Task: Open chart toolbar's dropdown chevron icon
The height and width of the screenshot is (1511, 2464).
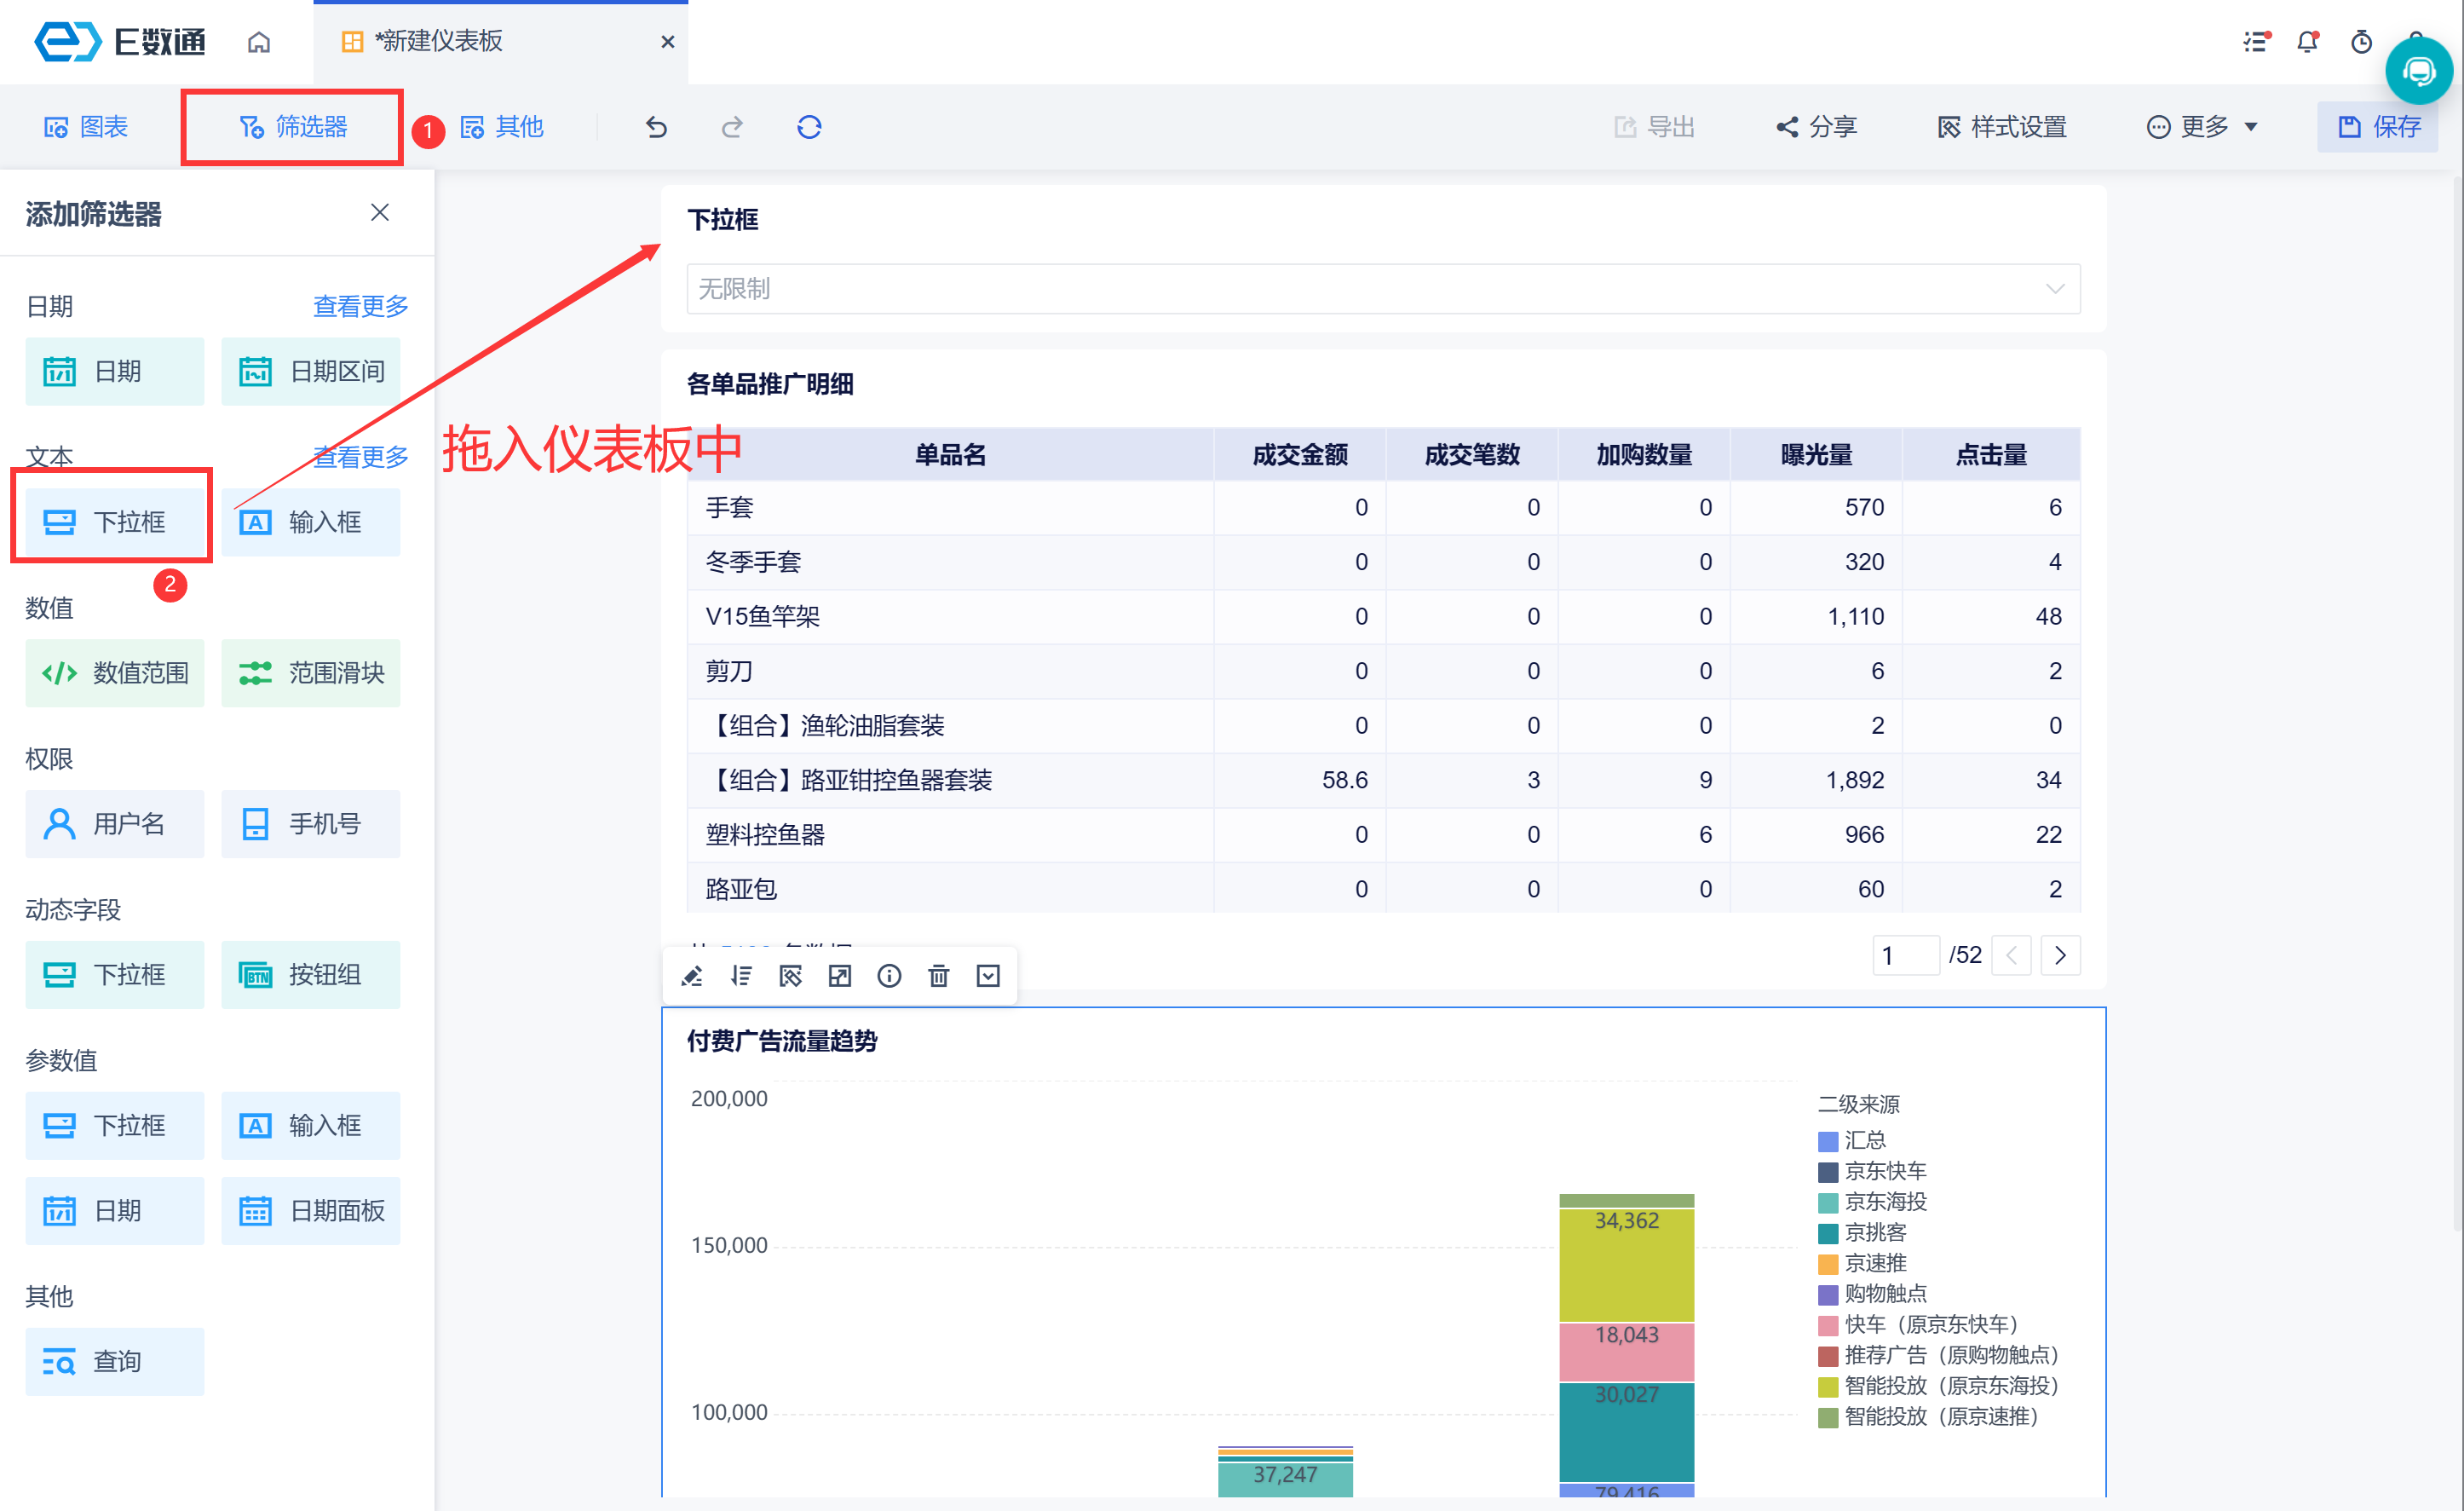Action: pyautogui.click(x=988, y=976)
